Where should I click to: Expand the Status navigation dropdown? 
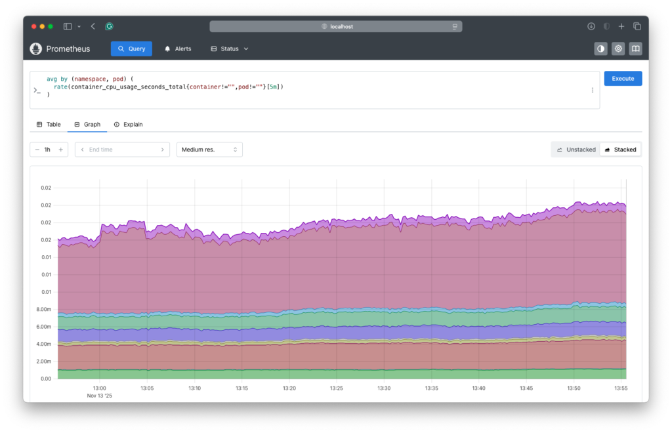[228, 49]
